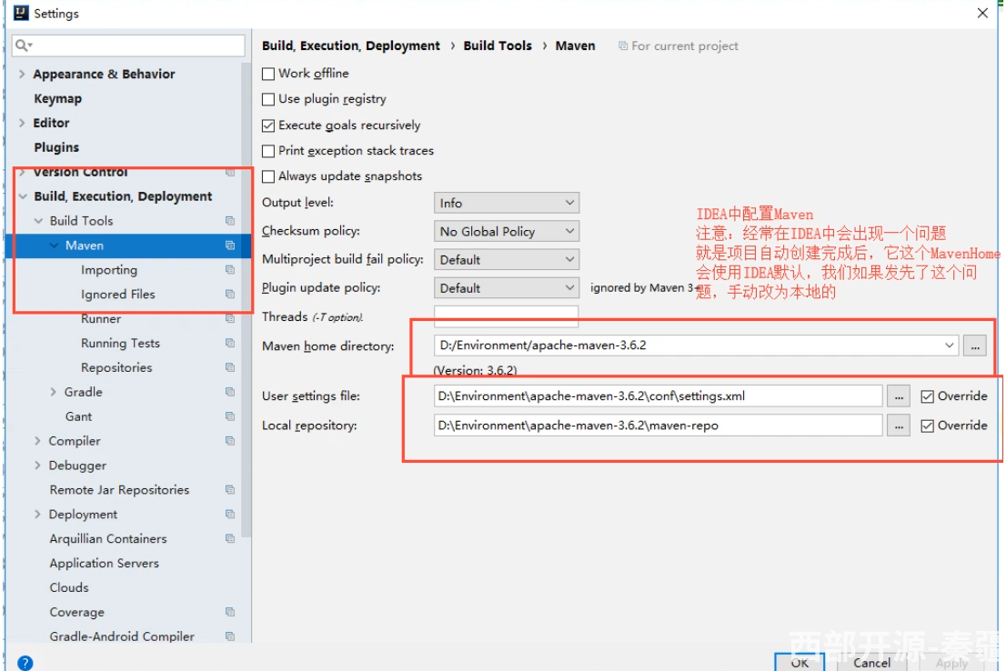Enable the Work offline checkbox
This screenshot has width=1006, height=671.
tap(268, 74)
